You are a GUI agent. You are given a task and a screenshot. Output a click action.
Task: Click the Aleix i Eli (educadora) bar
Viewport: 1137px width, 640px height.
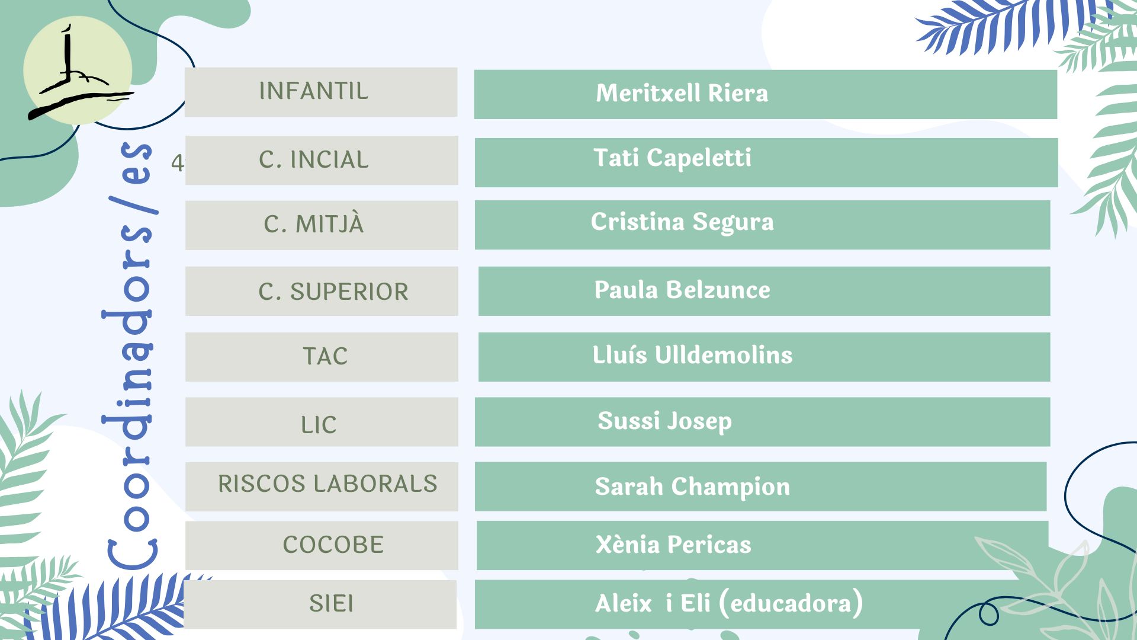[728, 604]
